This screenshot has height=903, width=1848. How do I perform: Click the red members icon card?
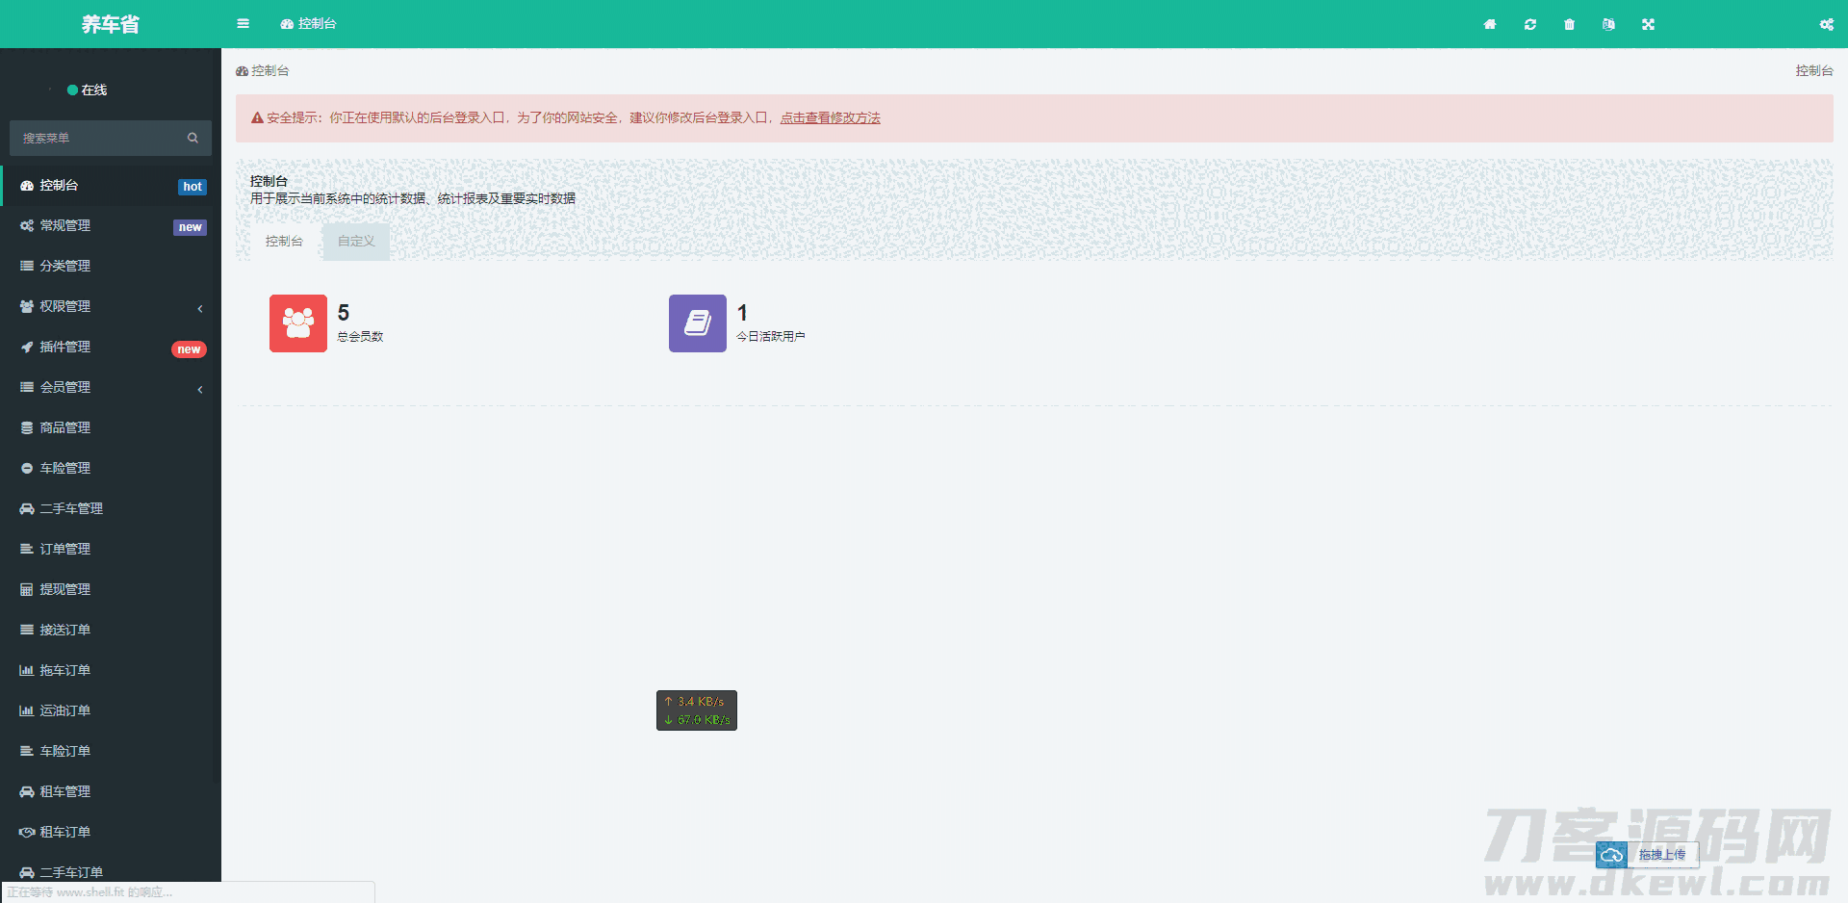(298, 323)
